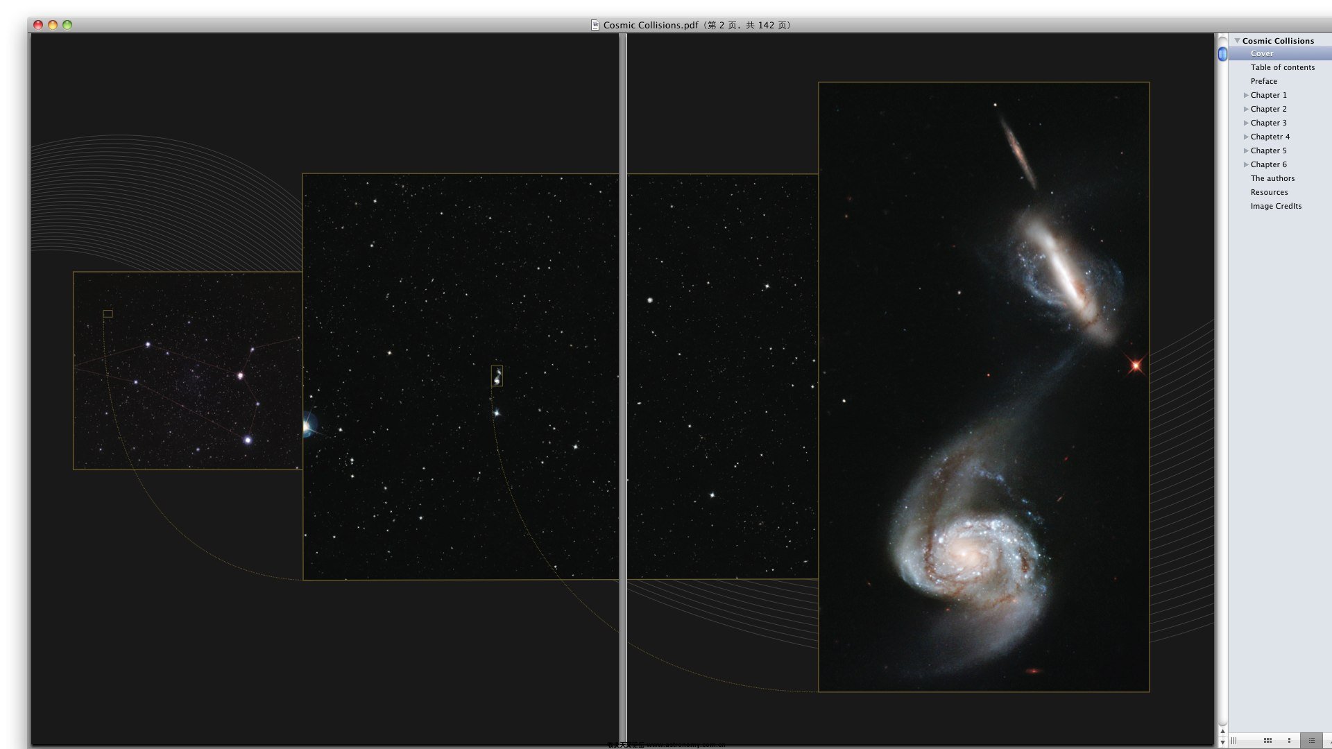Screen dimensions: 1332x749
Task: Switch sidebar to contact sheet grid view
Action: tap(1267, 740)
